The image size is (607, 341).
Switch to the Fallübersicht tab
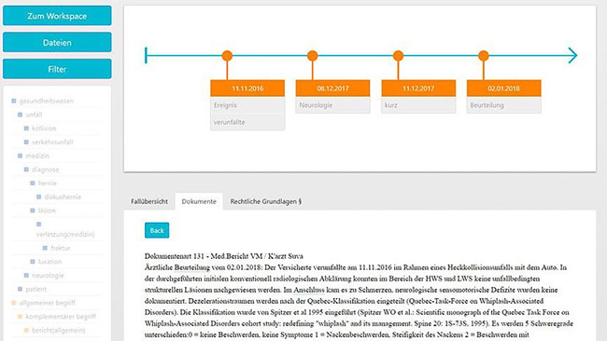tap(149, 201)
